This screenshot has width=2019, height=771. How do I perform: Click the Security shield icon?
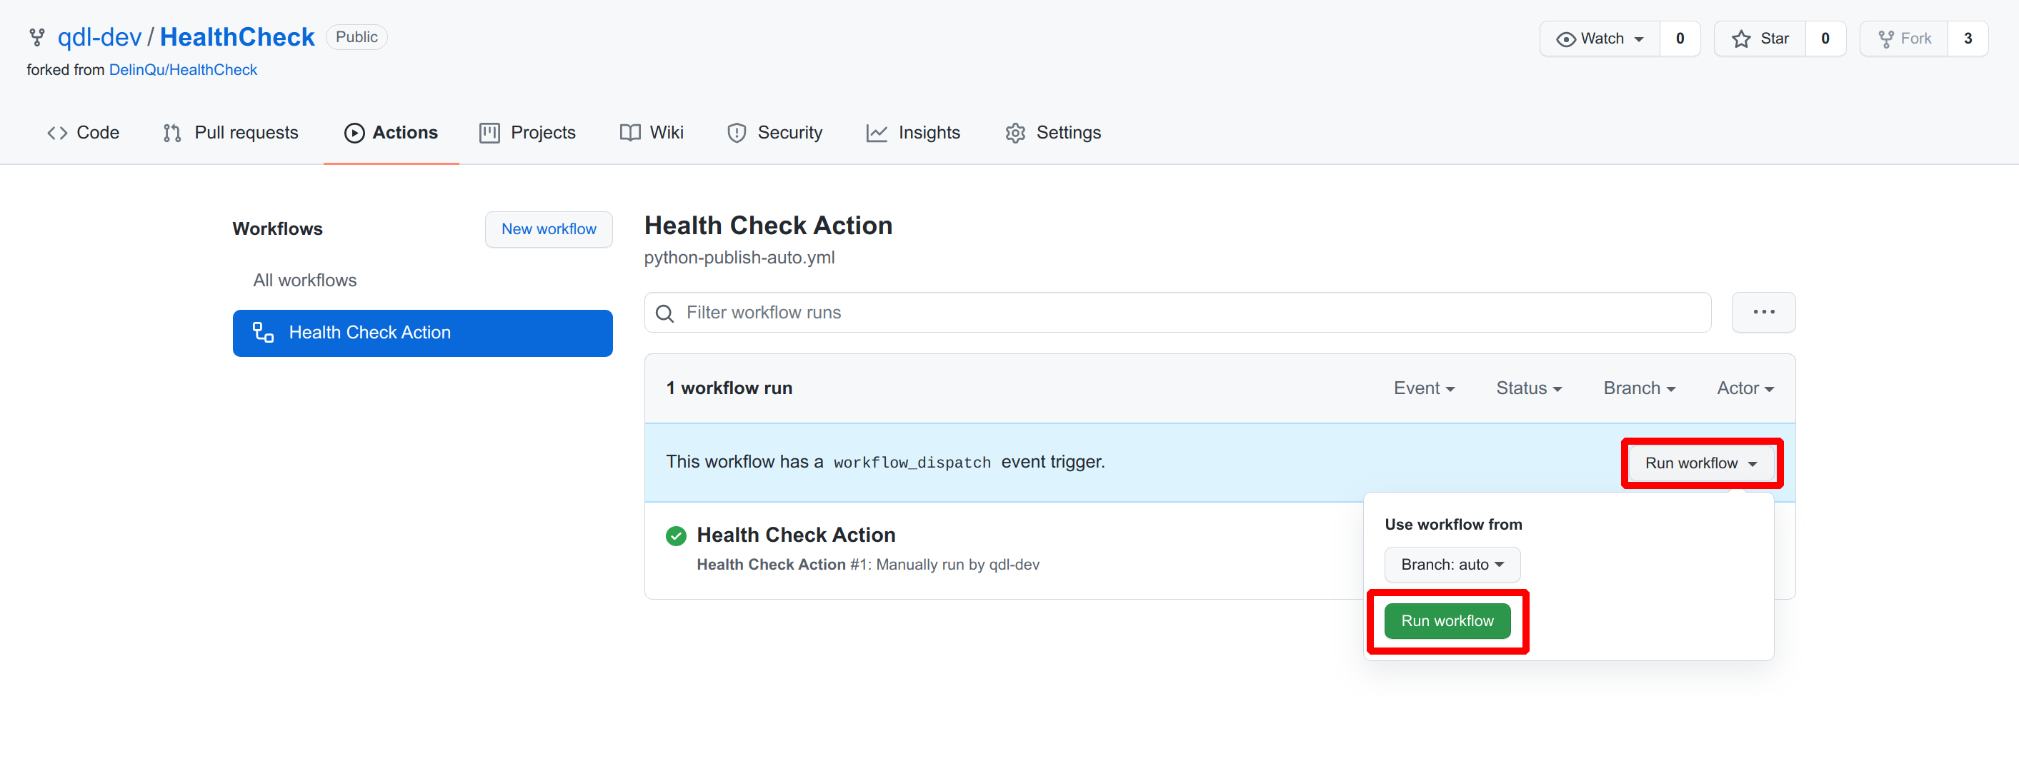pyautogui.click(x=736, y=133)
